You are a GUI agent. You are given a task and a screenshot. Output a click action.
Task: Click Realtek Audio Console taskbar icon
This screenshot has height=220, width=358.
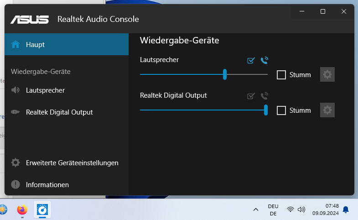42,210
